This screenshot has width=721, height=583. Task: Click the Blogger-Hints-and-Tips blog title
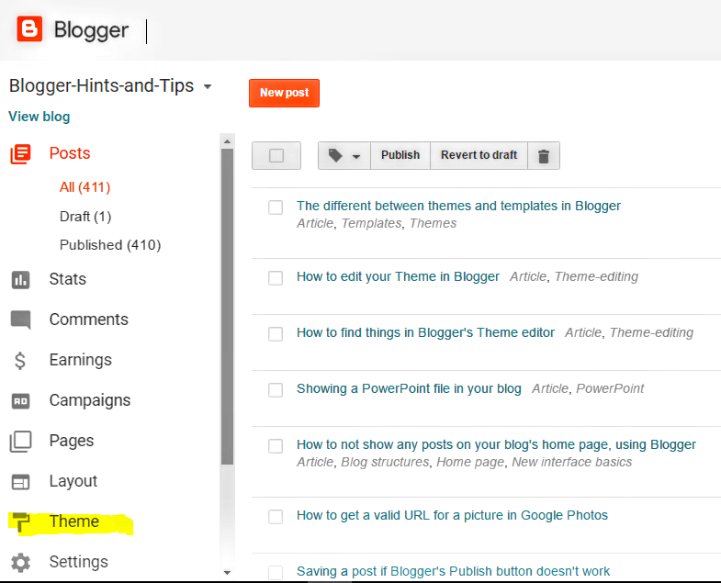[102, 86]
